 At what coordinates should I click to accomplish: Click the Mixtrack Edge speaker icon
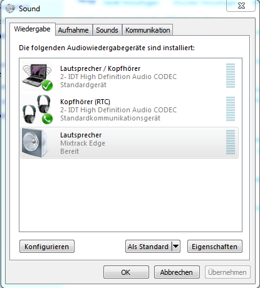[33, 142]
